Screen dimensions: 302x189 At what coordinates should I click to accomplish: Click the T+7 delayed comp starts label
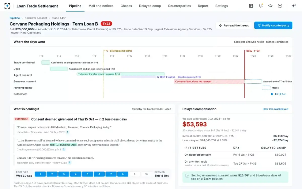(x=118, y=51)
